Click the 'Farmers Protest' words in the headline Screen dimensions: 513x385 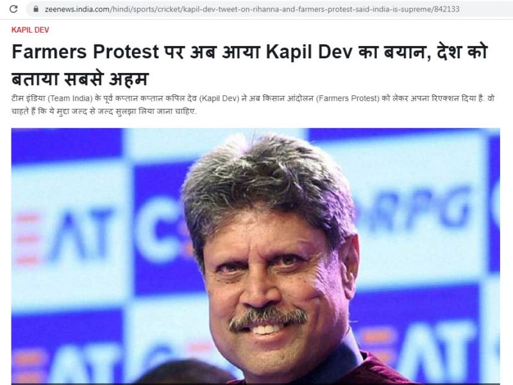click(x=85, y=52)
